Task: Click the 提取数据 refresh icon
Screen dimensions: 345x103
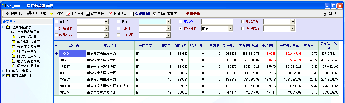Action: [132, 14]
